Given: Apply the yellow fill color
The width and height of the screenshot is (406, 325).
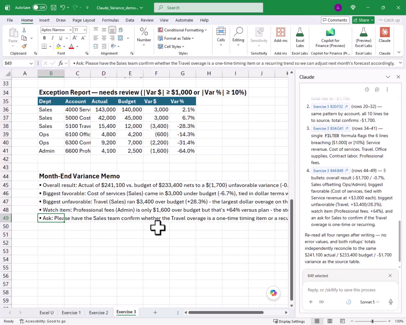Looking at the screenshot, I should click(58, 46).
